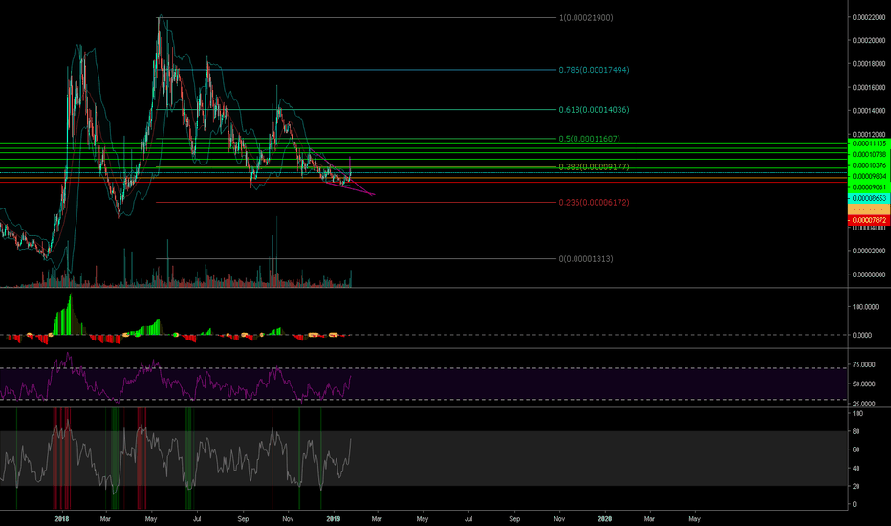Click the 80 level on stochastic scale

click(856, 431)
